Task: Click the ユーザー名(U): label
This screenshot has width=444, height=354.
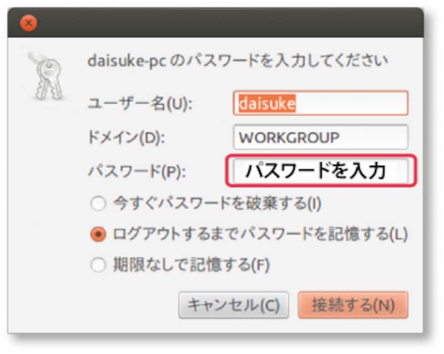Action: [140, 103]
